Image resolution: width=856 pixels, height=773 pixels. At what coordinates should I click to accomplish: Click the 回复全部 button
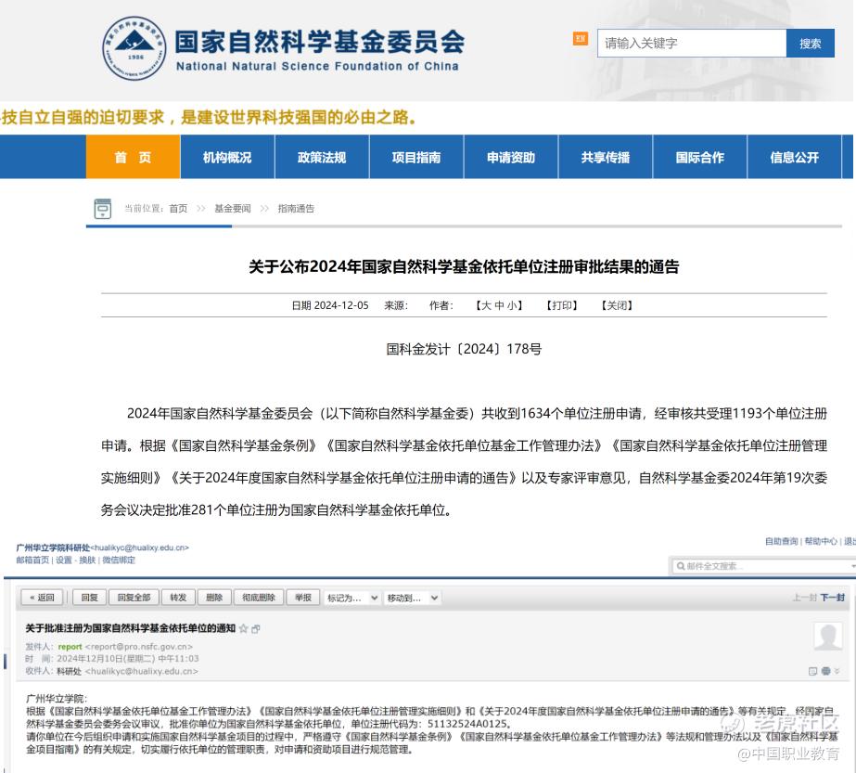(134, 598)
